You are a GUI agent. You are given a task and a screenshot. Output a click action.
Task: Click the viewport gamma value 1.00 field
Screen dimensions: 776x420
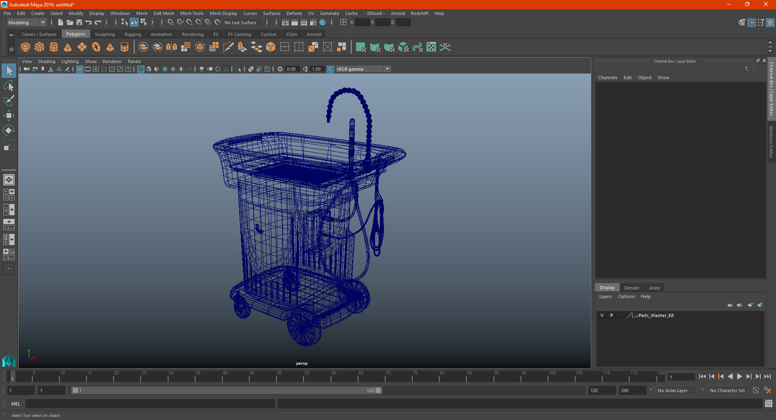pos(317,69)
